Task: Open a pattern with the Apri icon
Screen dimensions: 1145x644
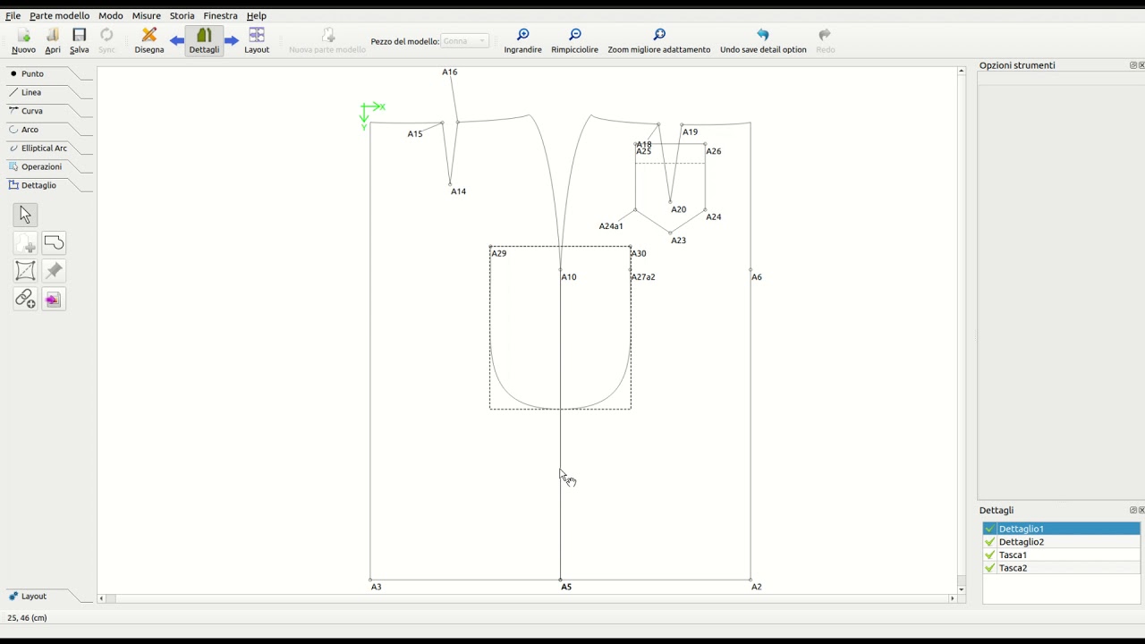Action: (53, 40)
